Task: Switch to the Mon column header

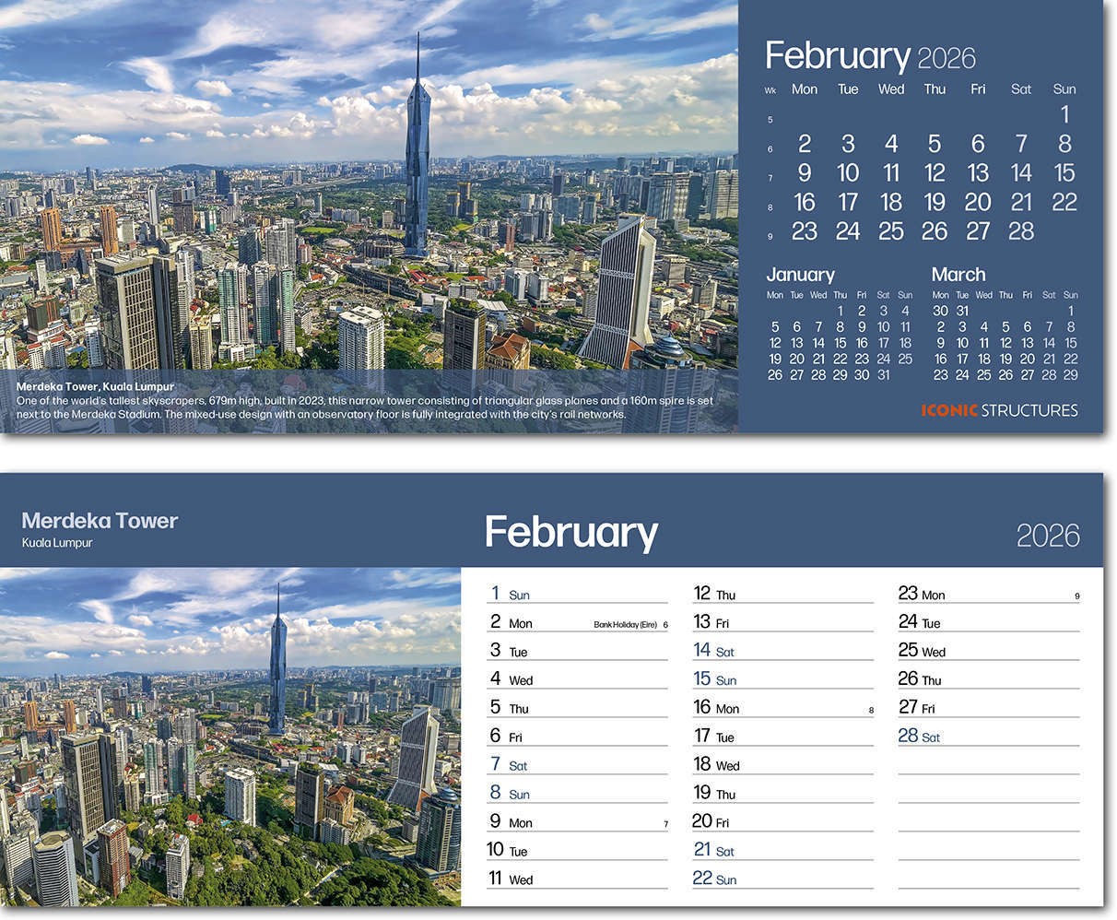Action: 804,89
